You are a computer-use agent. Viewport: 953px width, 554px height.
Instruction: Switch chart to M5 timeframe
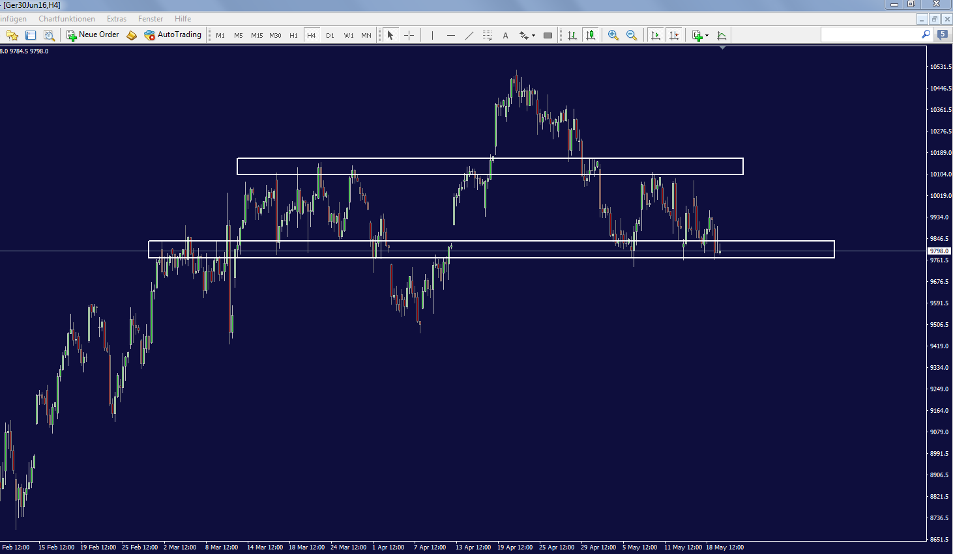239,35
